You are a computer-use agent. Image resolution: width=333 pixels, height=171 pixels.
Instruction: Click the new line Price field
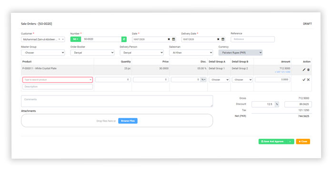click(151, 80)
